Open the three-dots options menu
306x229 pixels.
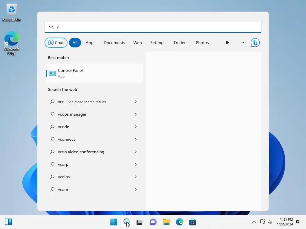click(243, 43)
